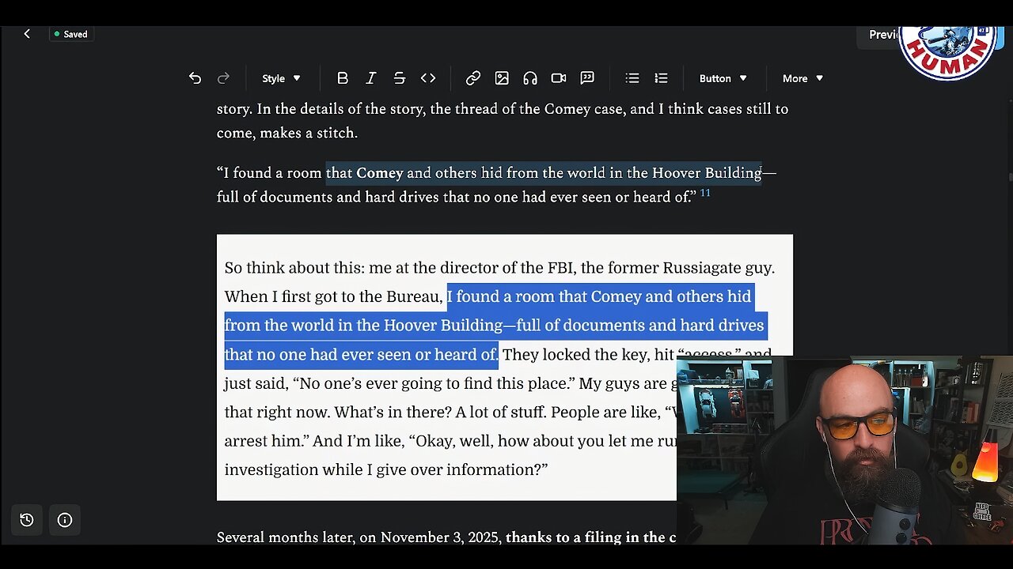Add a video using the camera icon
The height and width of the screenshot is (569, 1013).
[559, 78]
